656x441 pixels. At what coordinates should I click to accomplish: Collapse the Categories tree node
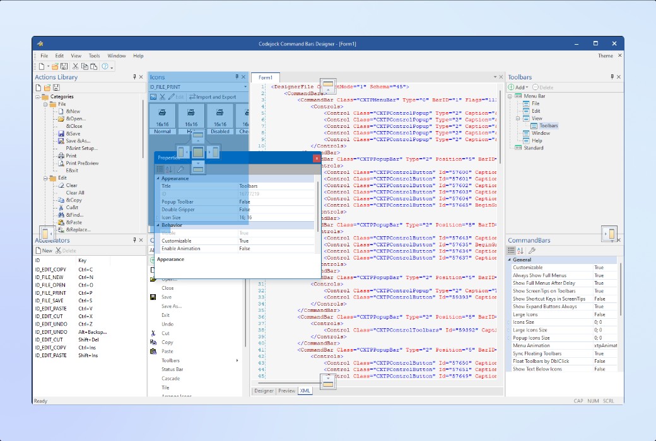[38, 96]
